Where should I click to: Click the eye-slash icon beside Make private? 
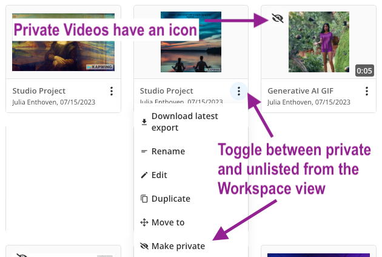point(144,246)
